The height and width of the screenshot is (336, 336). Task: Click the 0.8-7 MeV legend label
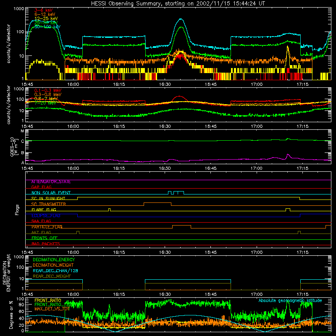pos(46,99)
